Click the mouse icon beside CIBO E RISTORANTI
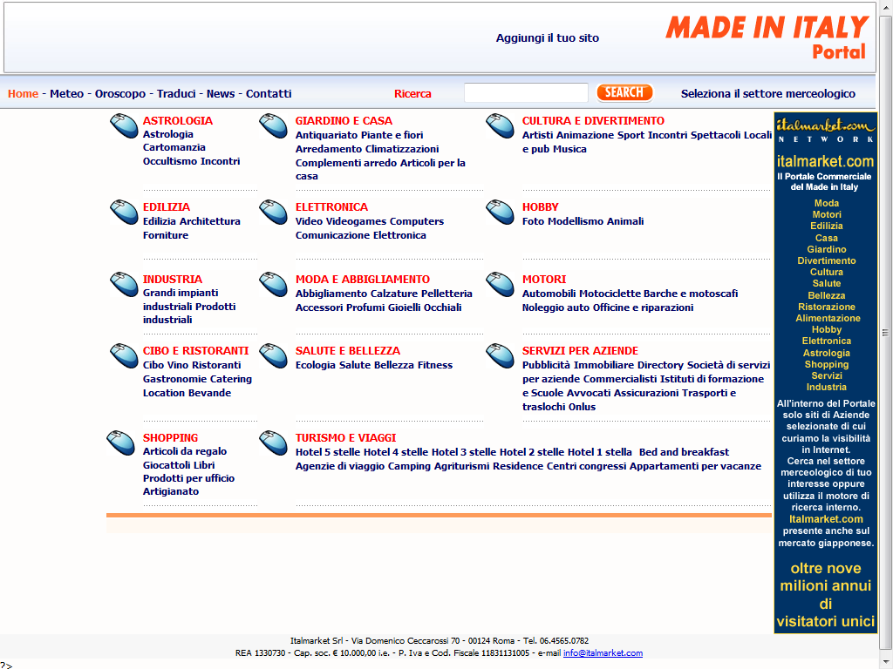Viewport: 893px width, 669px height. [124, 355]
